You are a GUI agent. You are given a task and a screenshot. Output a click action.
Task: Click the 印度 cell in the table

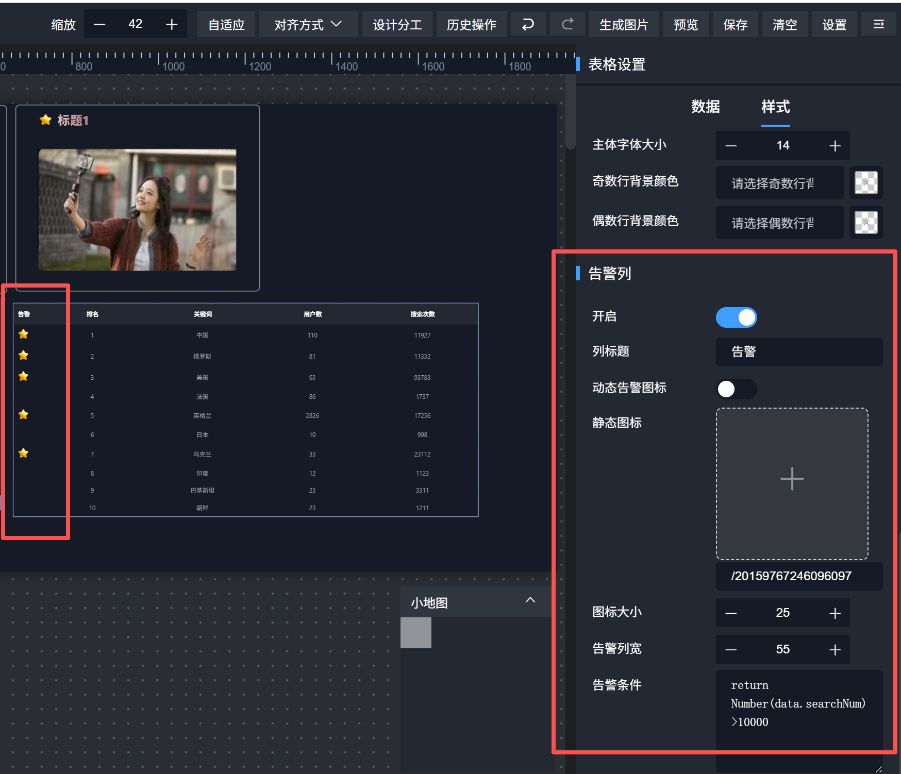pyautogui.click(x=203, y=474)
